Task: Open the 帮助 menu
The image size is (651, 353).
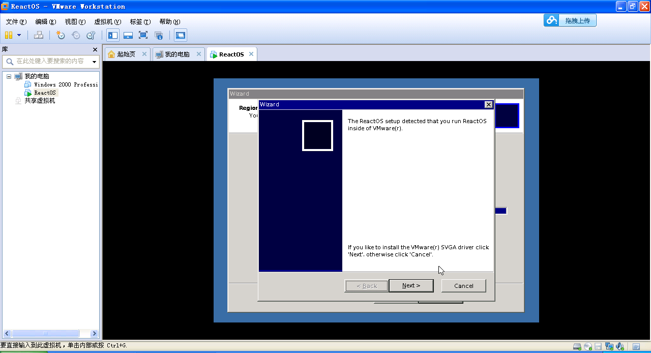Action: [170, 22]
